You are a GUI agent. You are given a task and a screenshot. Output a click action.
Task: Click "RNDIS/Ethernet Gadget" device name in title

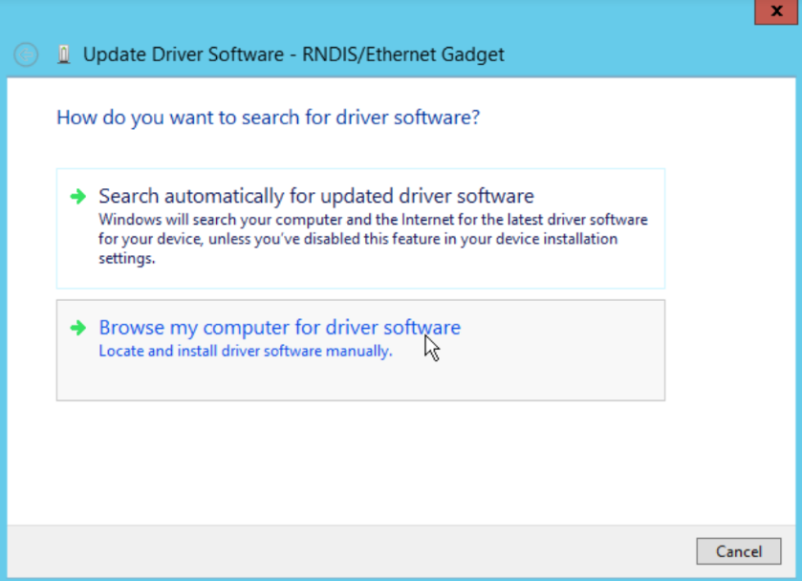[405, 54]
